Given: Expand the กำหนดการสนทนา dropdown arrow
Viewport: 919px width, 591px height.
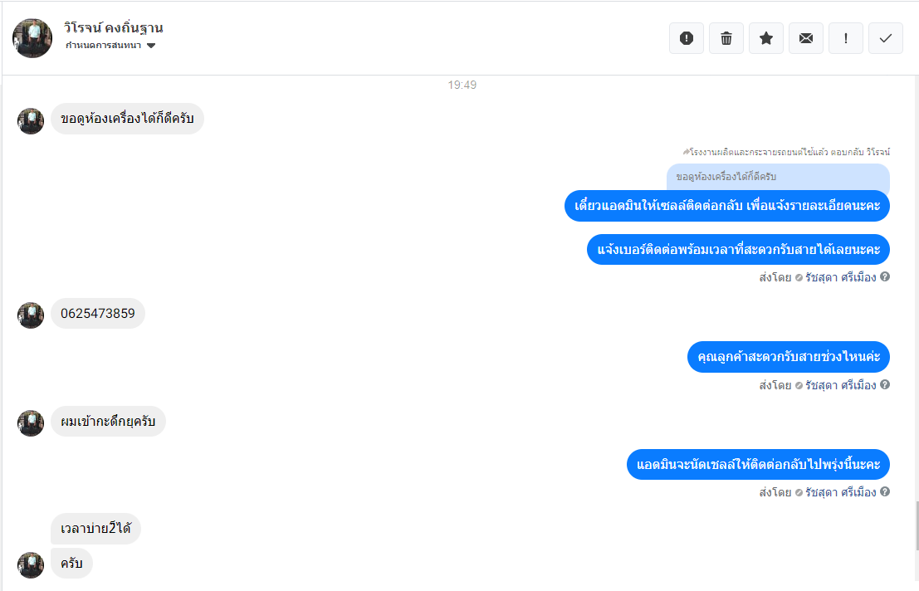Looking at the screenshot, I should [151, 46].
